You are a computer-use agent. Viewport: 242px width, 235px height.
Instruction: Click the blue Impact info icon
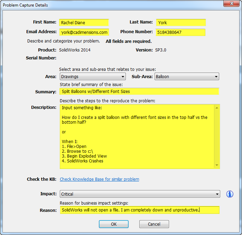pos(230,194)
